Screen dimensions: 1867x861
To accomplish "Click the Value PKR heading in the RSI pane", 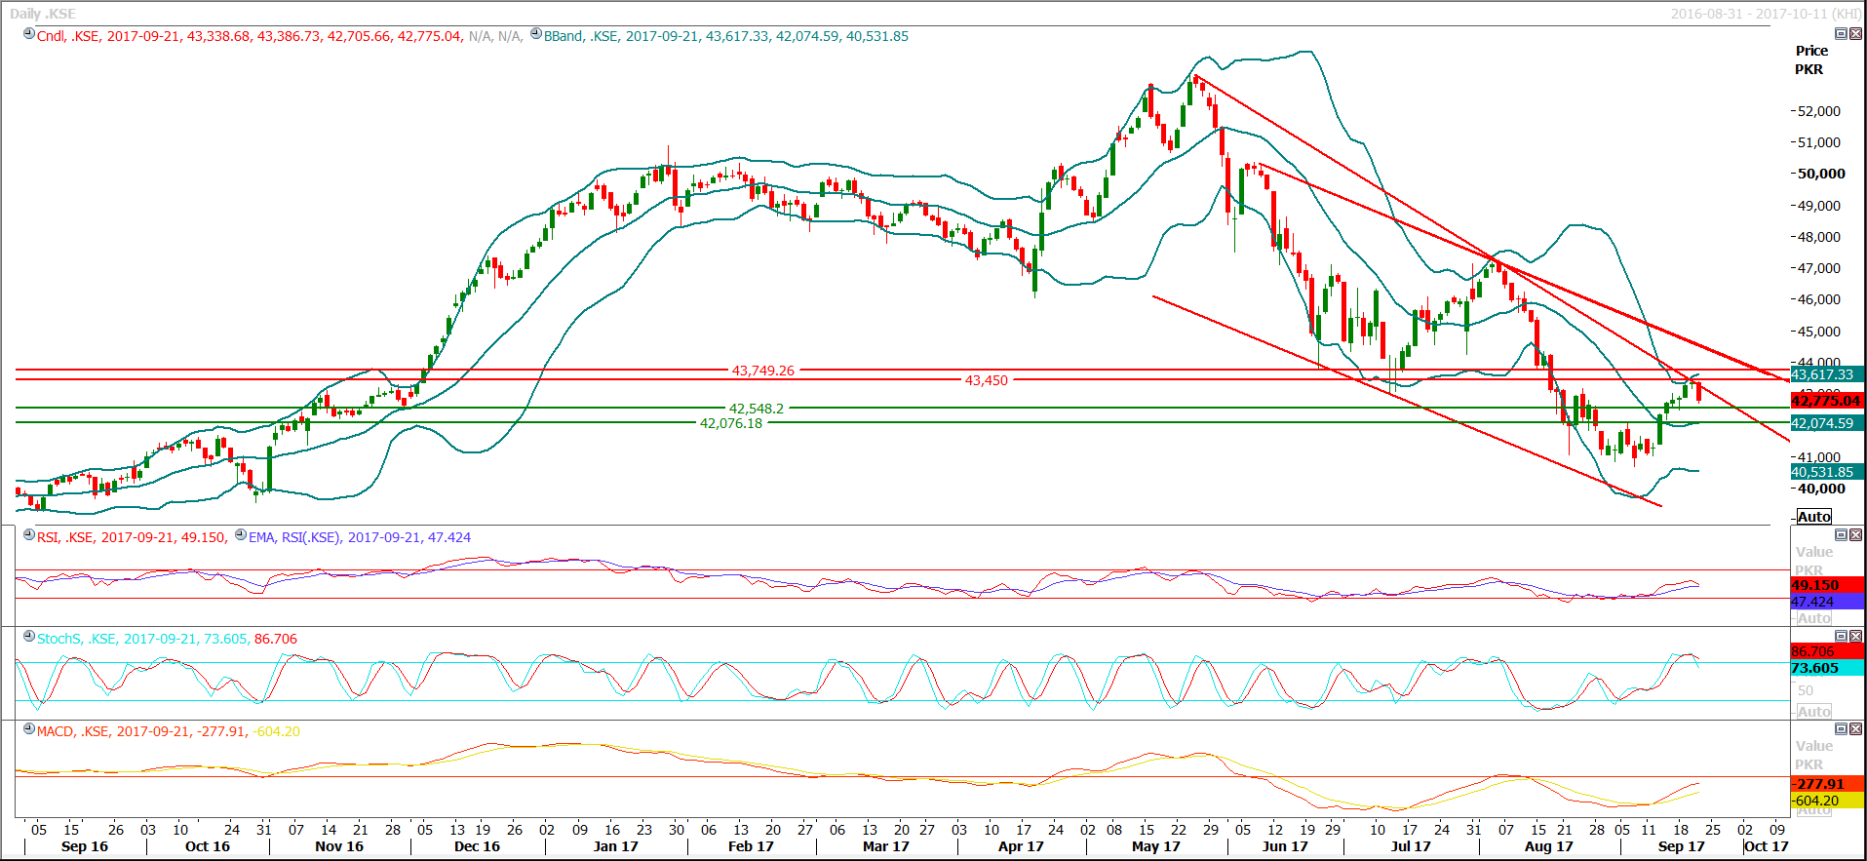I will pyautogui.click(x=1813, y=561).
